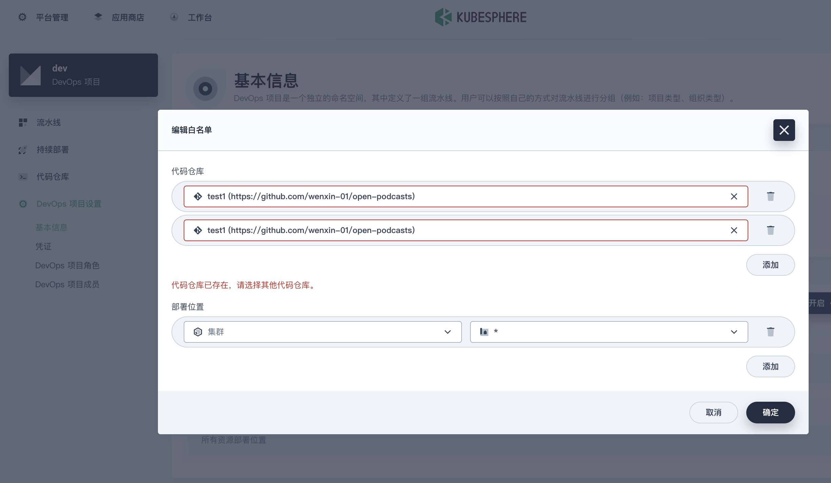Open the DevOps 项目角色 section
The height and width of the screenshot is (483, 831).
click(x=67, y=265)
